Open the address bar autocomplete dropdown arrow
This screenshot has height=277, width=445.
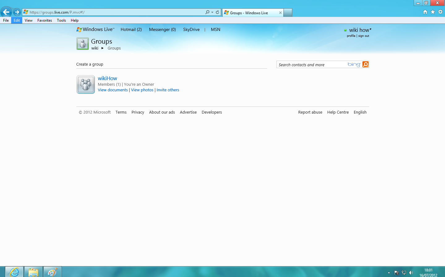point(212,12)
